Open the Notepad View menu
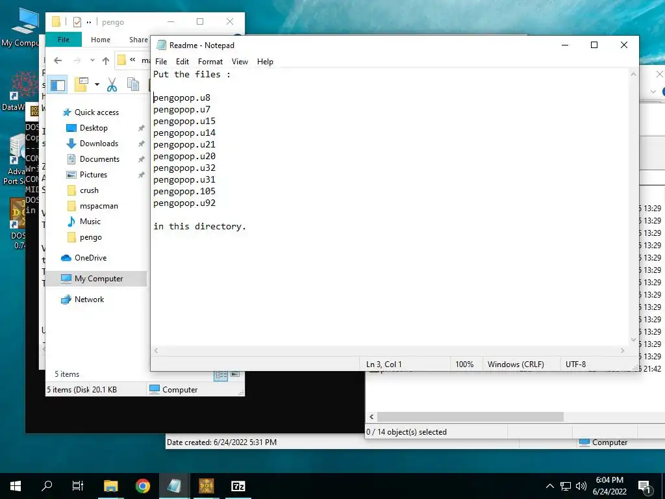Screen dimensions: 665x499 (240, 62)
